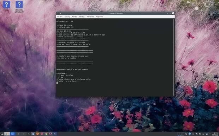The height and width of the screenshot is (136, 219).
Task: Open the Chrome icon in the taskbar
Action: pos(46,134)
